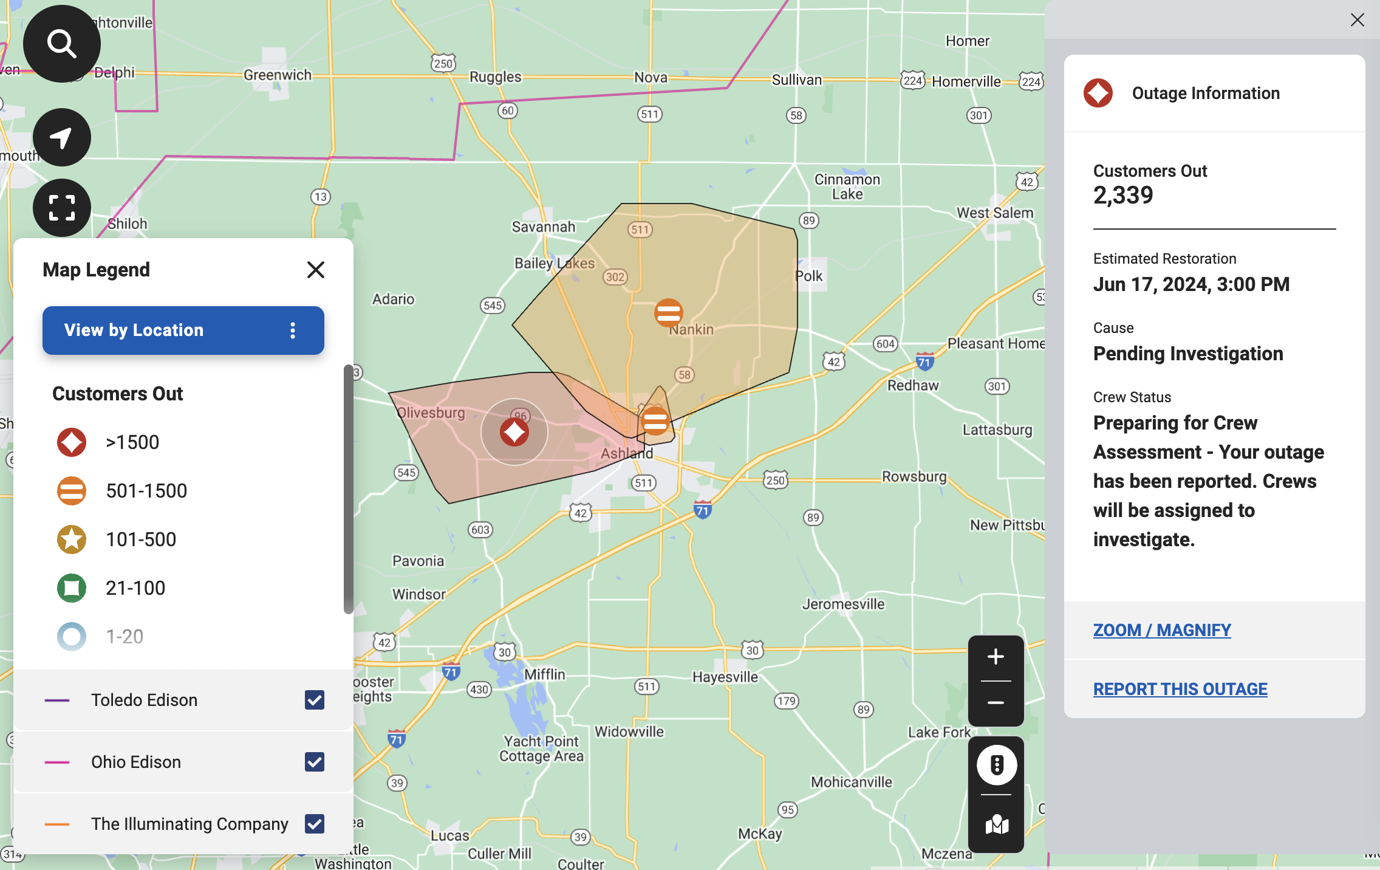The width and height of the screenshot is (1380, 870).
Task: Click the Customers Out legend heading
Action: click(x=118, y=394)
